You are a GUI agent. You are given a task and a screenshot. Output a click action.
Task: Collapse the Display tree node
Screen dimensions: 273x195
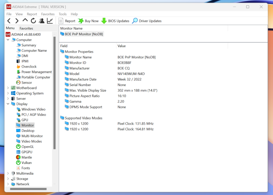click(x=8, y=104)
